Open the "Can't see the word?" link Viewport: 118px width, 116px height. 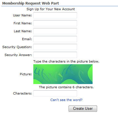coord(66,100)
